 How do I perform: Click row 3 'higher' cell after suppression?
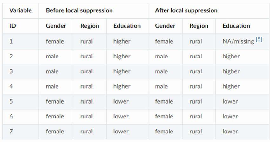tap(231, 71)
